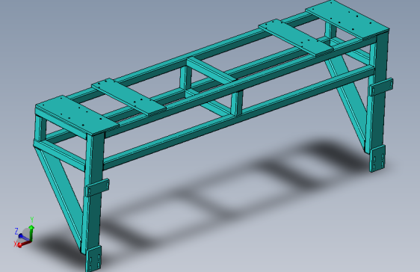Click the blue Z axis of the triad

point(24,238)
